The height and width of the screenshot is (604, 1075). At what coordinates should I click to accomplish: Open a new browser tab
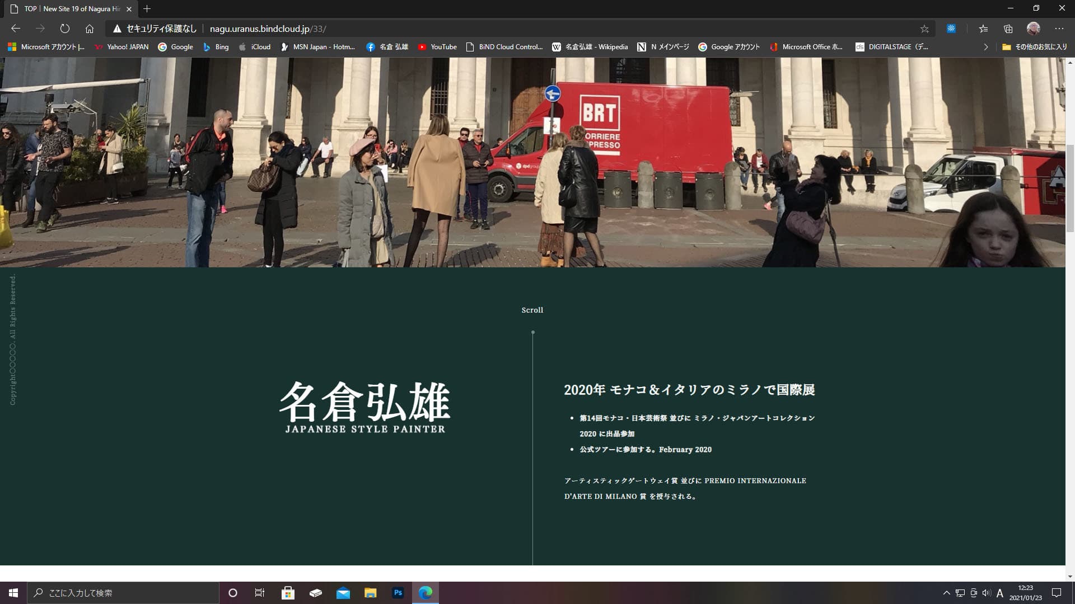click(147, 9)
